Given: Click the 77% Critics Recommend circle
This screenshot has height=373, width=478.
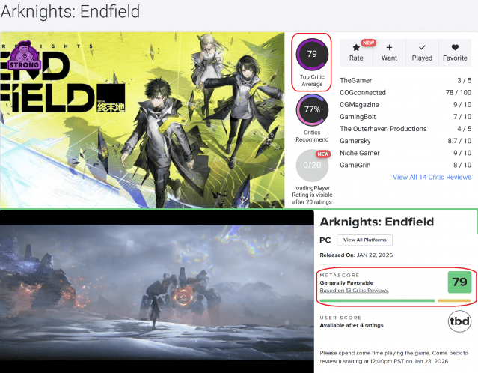Looking at the screenshot, I should pyautogui.click(x=312, y=110).
